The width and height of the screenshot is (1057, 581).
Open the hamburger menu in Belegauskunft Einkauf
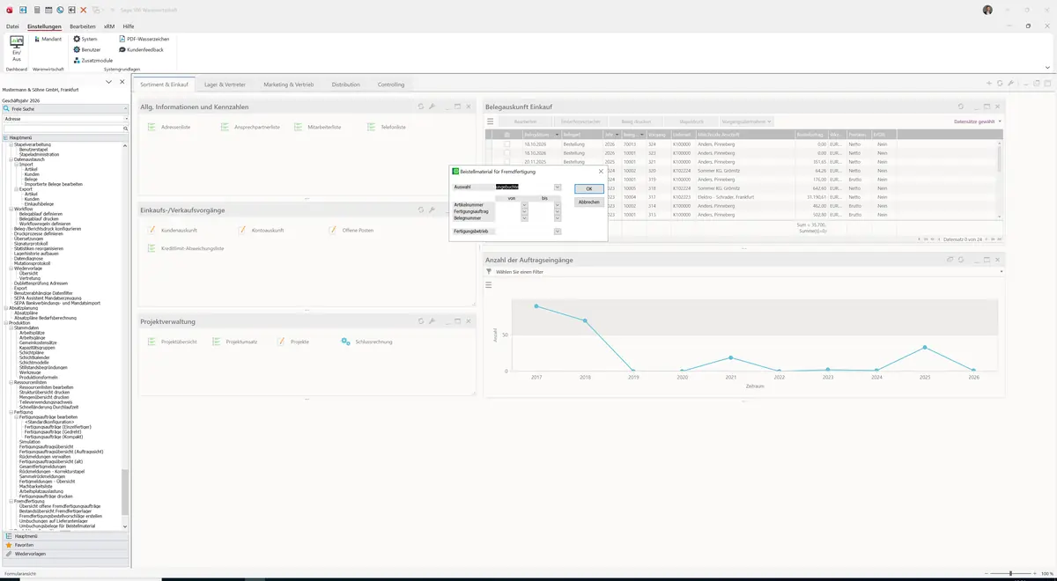pyautogui.click(x=491, y=121)
